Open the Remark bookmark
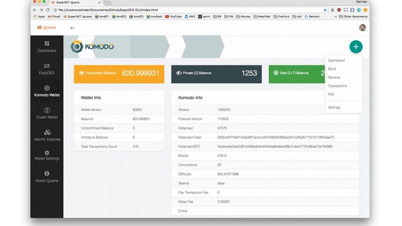402x226 pixels. coord(312,17)
